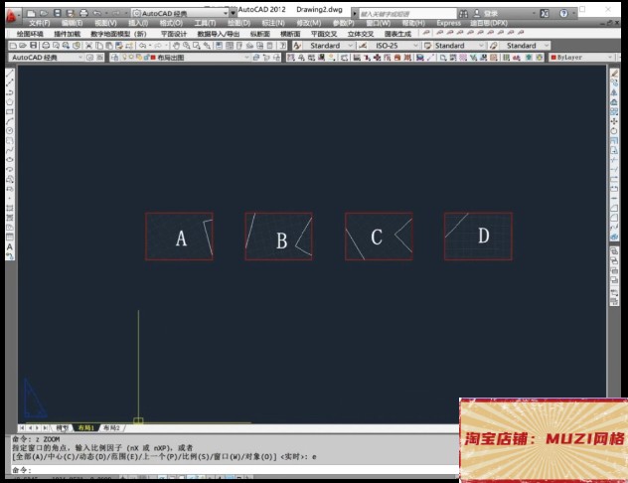Viewport: 628px width, 483px height.
Task: Click the 登录 sign-in button
Action: [486, 13]
